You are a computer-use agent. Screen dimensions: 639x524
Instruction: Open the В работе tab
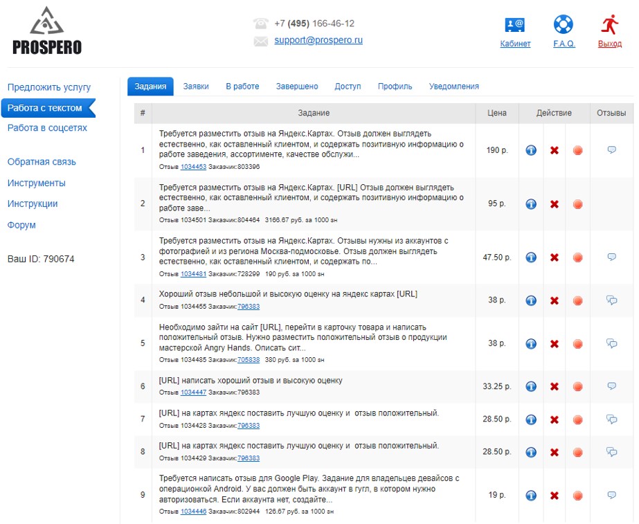tap(242, 87)
